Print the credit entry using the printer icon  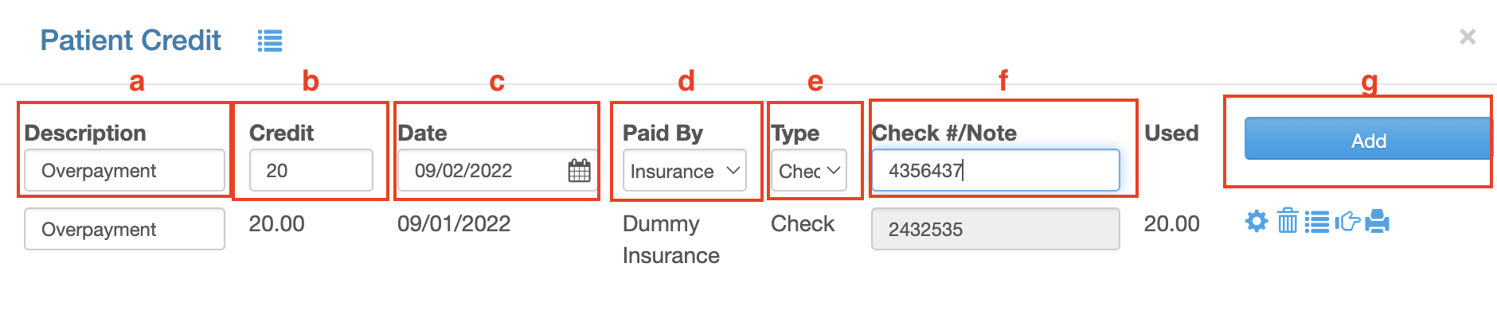coord(1377,221)
